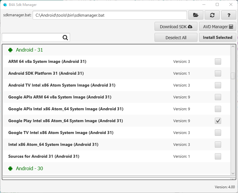Click the Android robot icon beside Android - 30
This screenshot has width=238, height=193.
click(x=10, y=168)
